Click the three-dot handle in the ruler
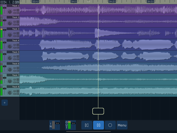This screenshot has height=133, width=177. (89, 2)
